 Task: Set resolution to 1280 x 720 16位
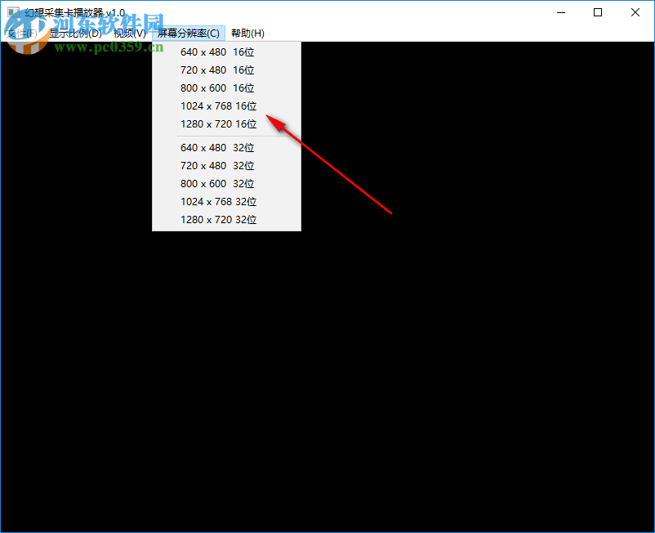226,124
